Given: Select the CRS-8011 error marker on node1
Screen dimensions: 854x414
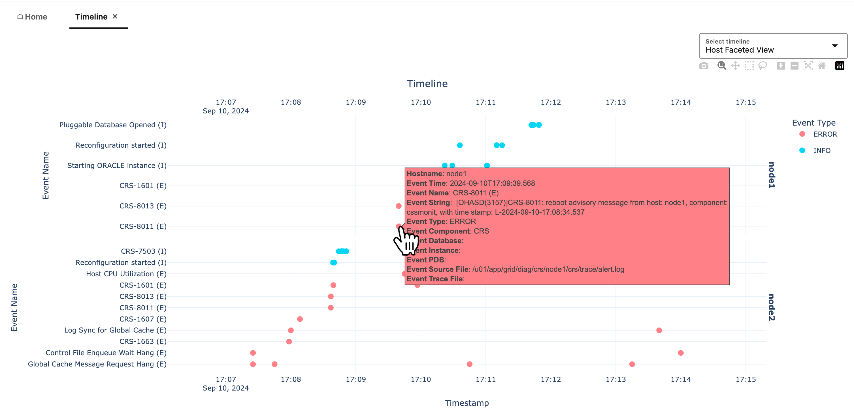Looking at the screenshot, I should point(399,226).
